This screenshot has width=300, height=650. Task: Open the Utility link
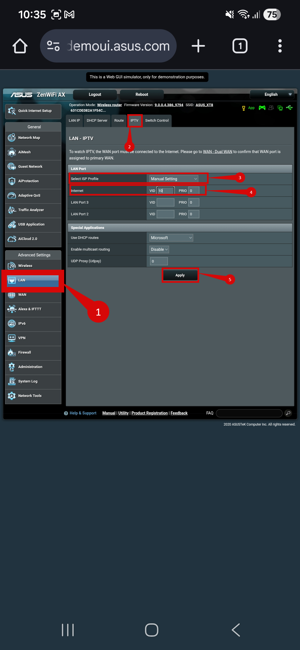coord(123,413)
